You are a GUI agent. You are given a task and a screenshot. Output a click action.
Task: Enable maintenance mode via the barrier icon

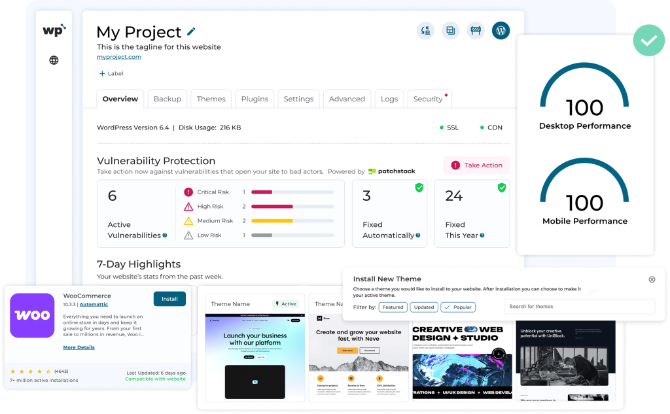pyautogui.click(x=475, y=30)
